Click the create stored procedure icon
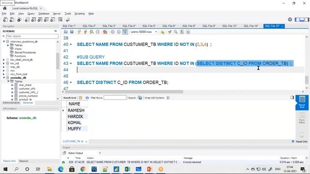This screenshot has height=174, width=310. 46,19
